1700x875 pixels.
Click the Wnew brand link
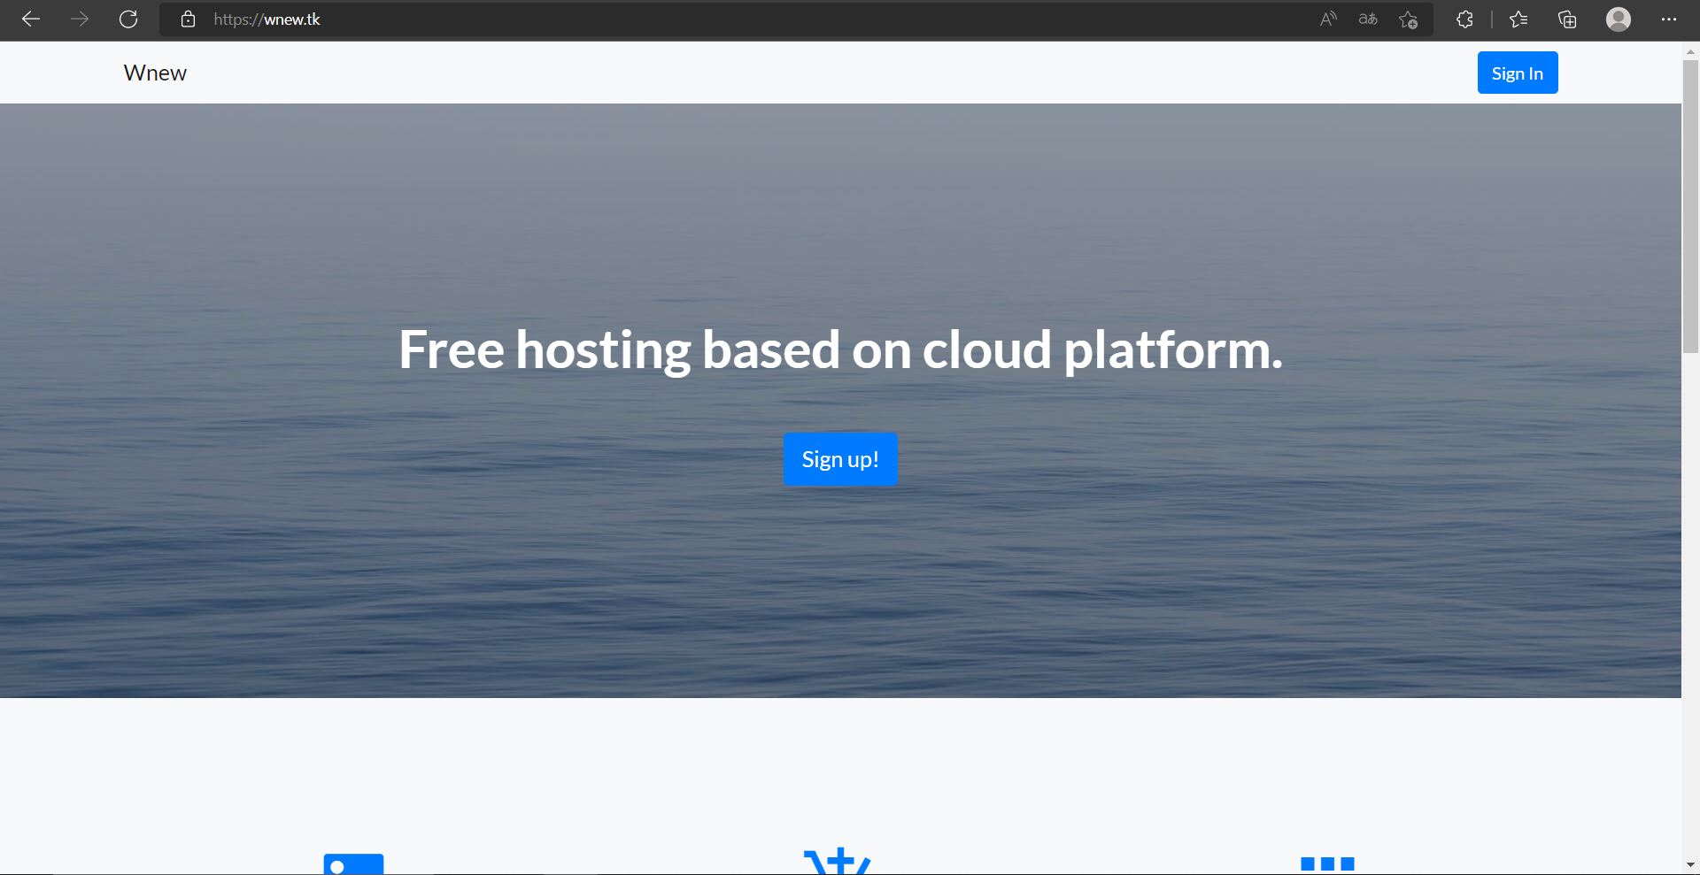click(x=155, y=73)
